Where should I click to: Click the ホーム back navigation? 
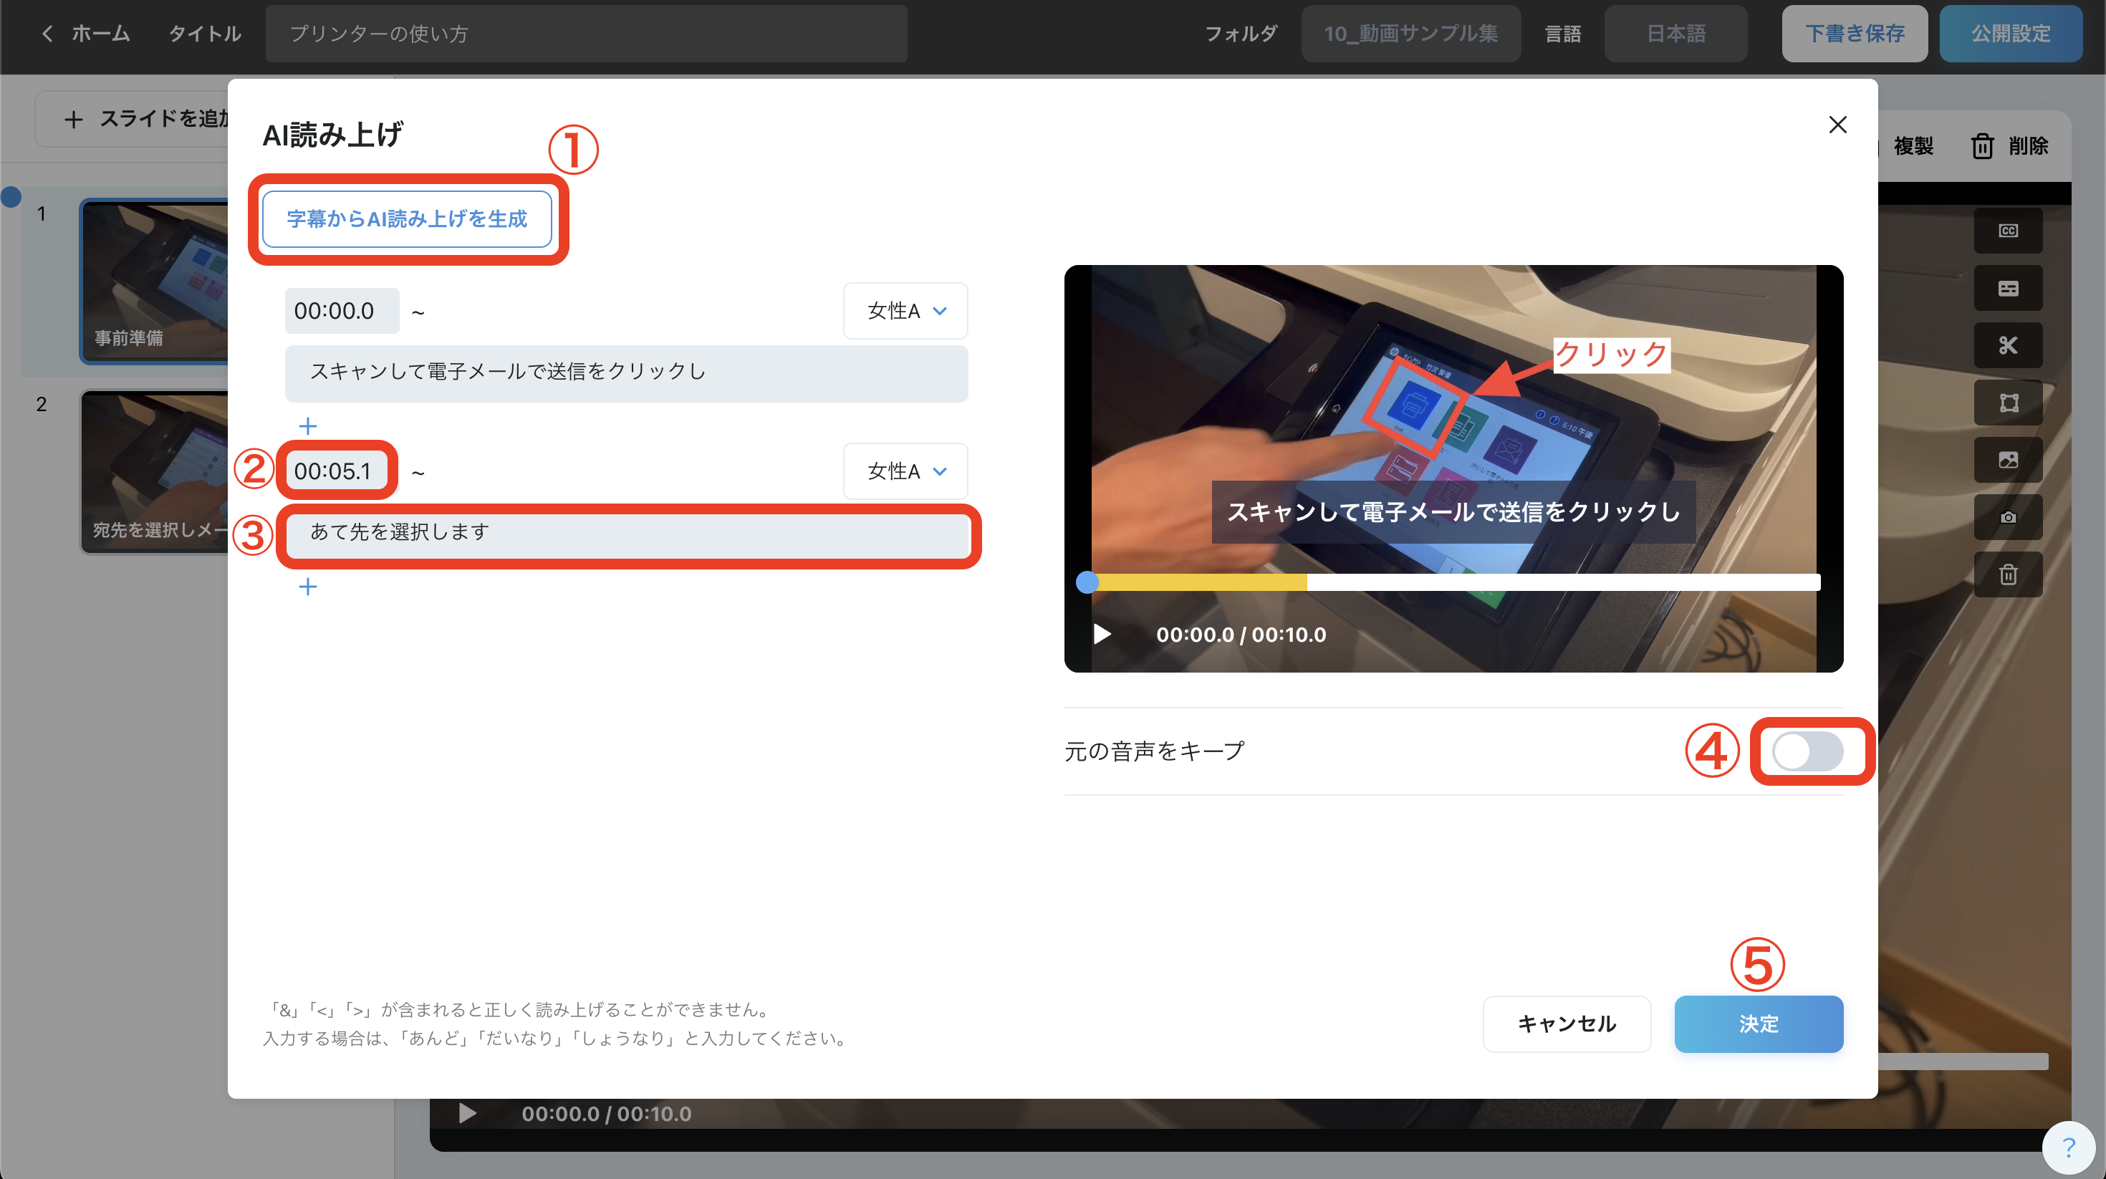86,34
